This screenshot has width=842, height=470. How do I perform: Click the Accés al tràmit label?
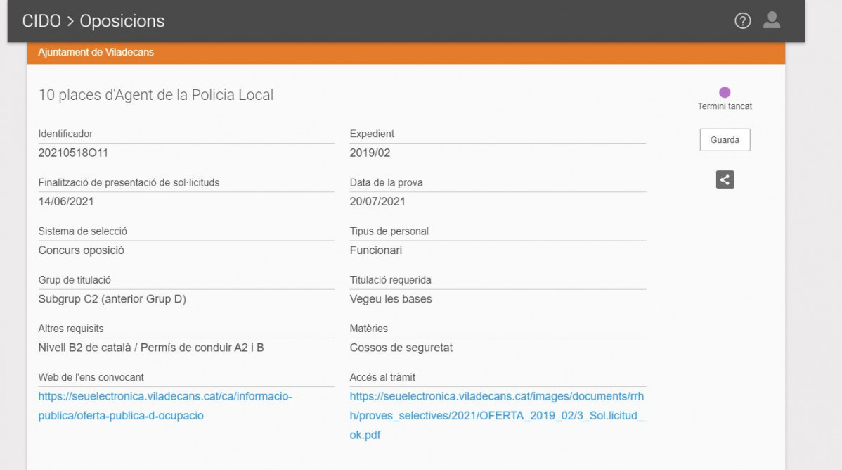click(x=382, y=378)
